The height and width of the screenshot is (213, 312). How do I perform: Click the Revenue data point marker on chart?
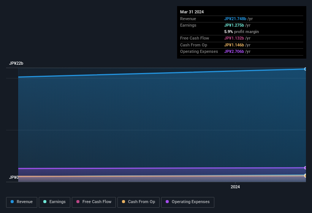tap(305, 69)
